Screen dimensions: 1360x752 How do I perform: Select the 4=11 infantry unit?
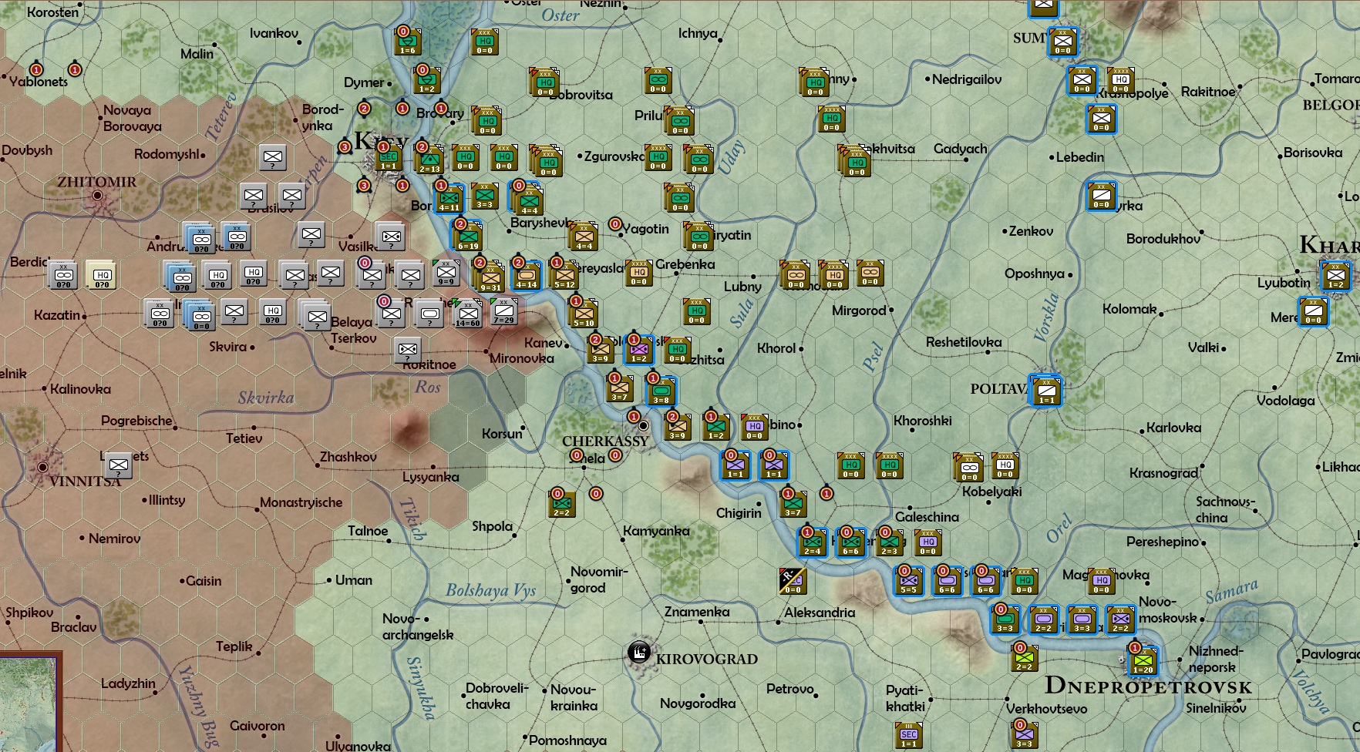449,199
